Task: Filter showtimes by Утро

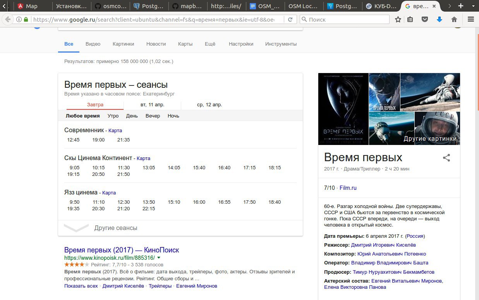Action: point(113,116)
